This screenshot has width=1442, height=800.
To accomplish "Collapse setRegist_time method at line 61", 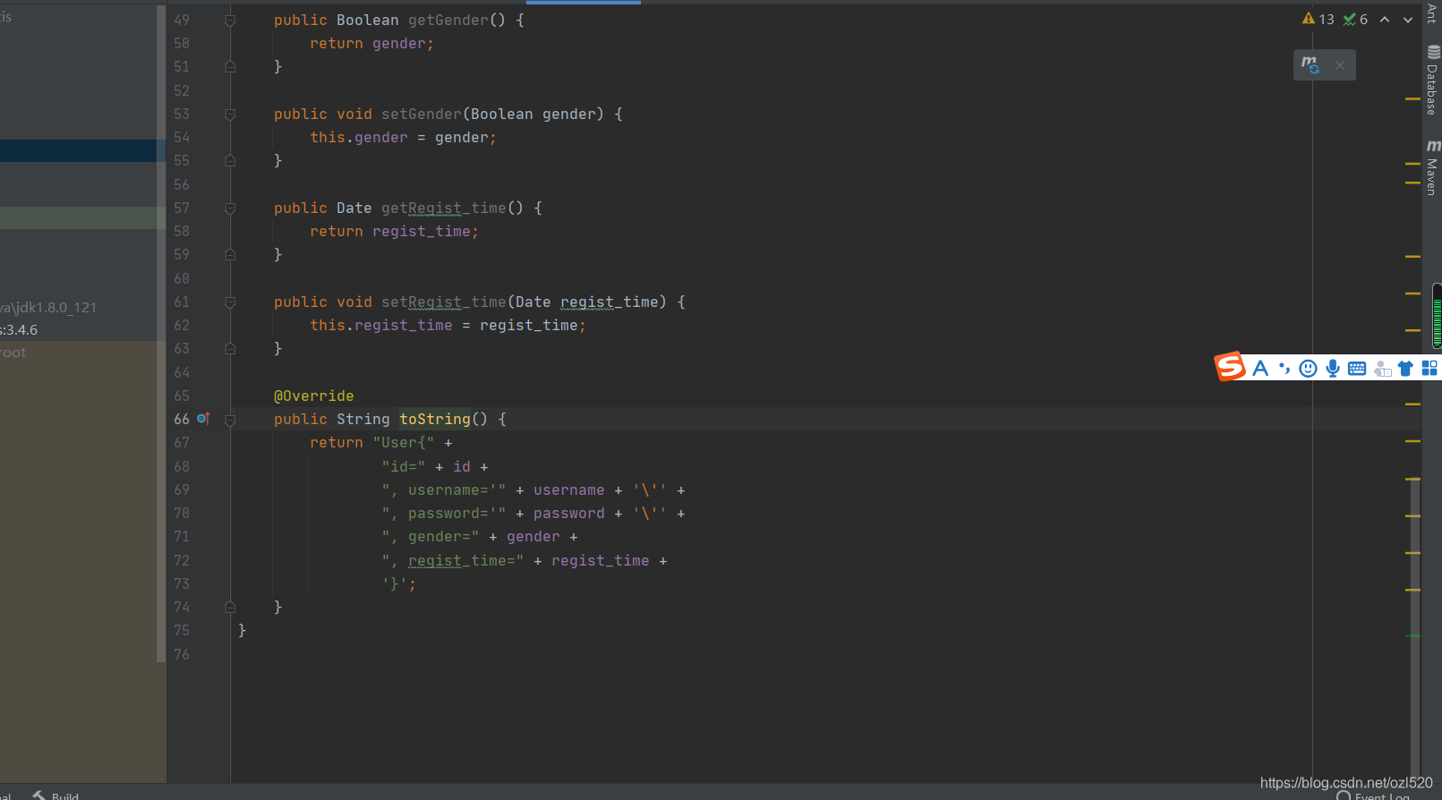I will click(230, 302).
